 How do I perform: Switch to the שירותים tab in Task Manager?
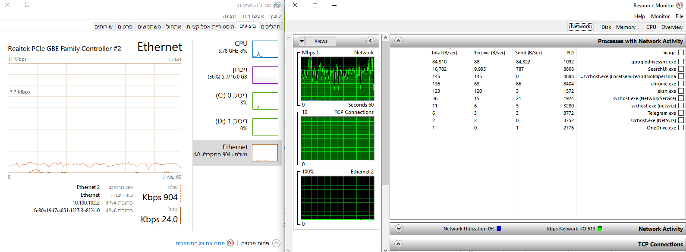click(x=104, y=26)
